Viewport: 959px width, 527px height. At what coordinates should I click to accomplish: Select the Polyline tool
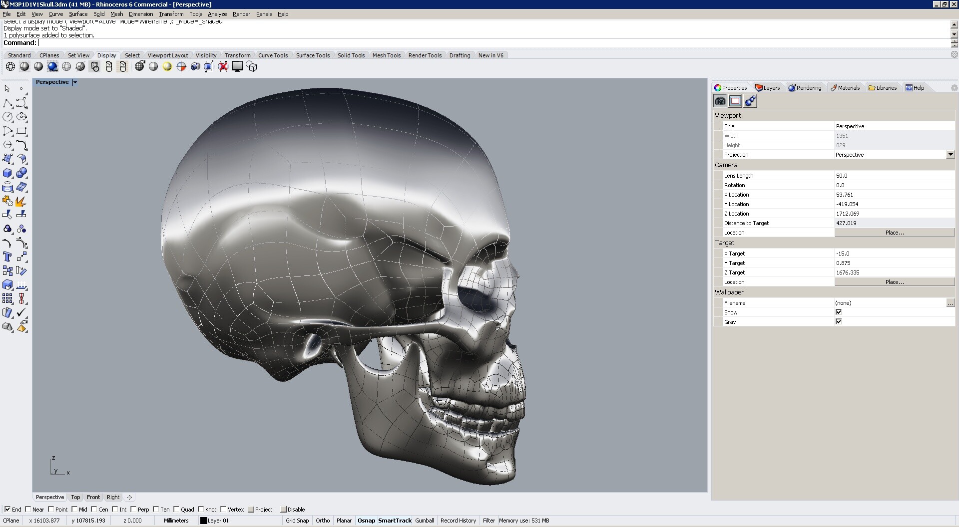click(x=8, y=103)
